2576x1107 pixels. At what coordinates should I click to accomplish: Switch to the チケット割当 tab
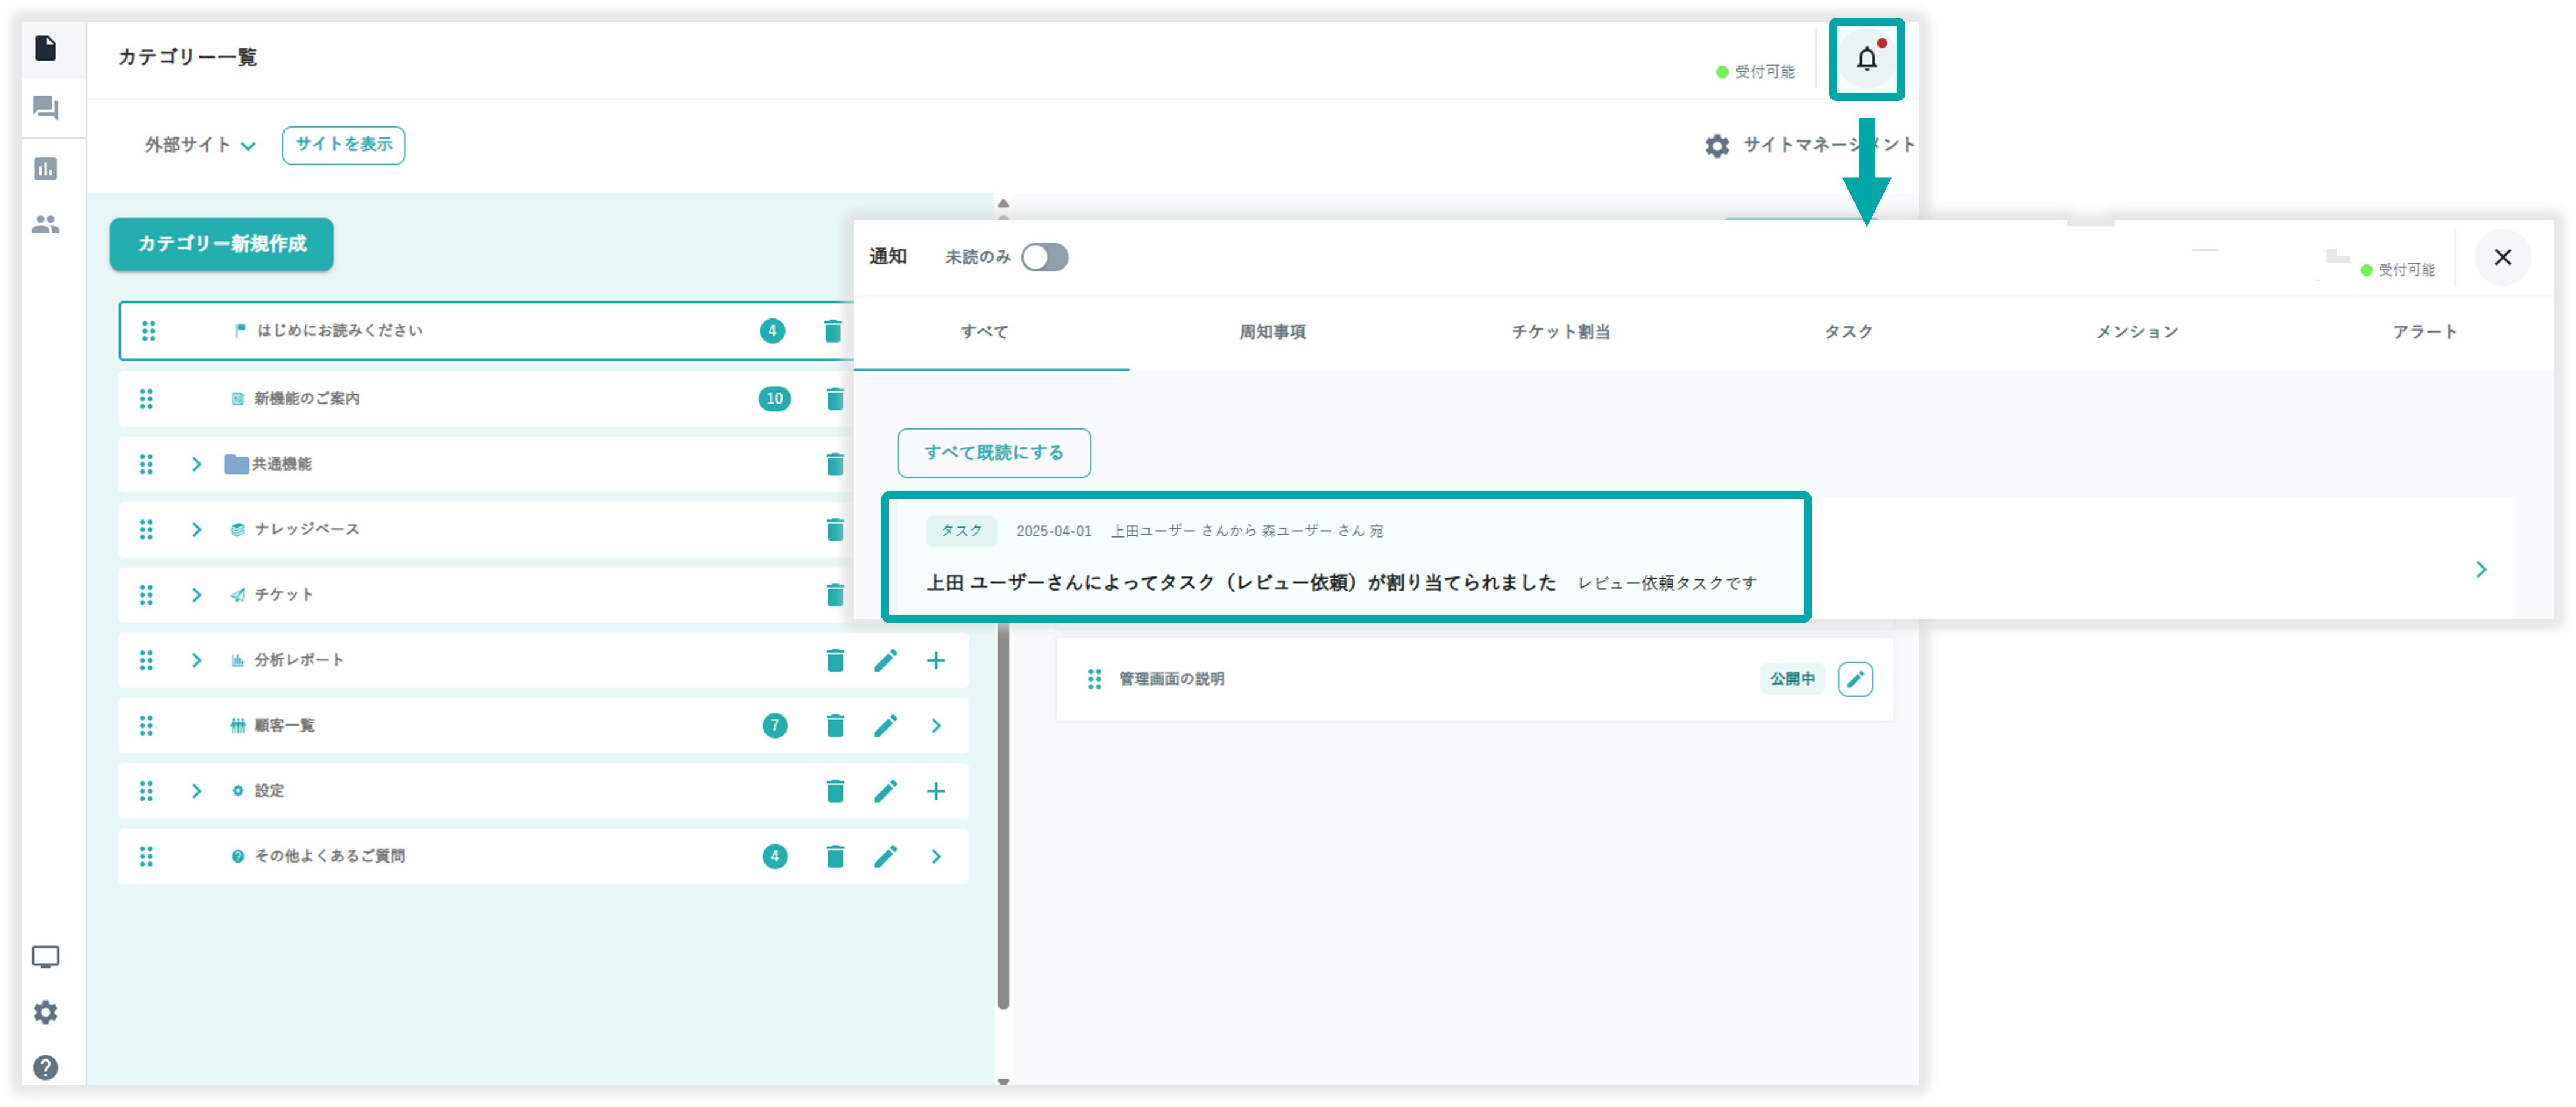[x=1560, y=332]
